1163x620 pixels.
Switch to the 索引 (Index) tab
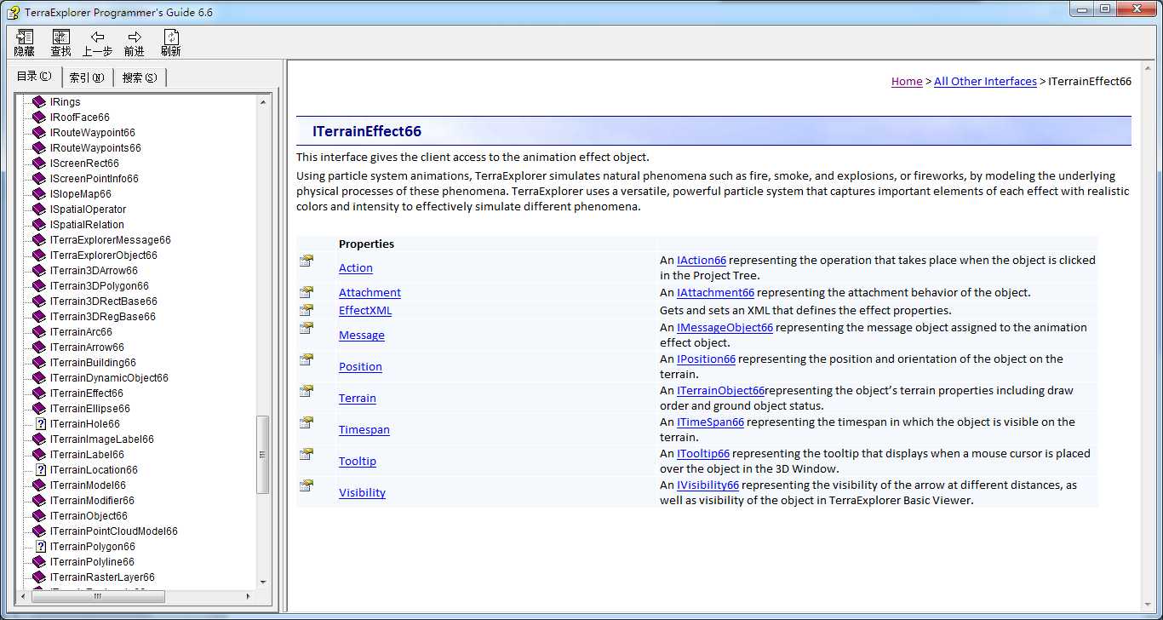(87, 77)
